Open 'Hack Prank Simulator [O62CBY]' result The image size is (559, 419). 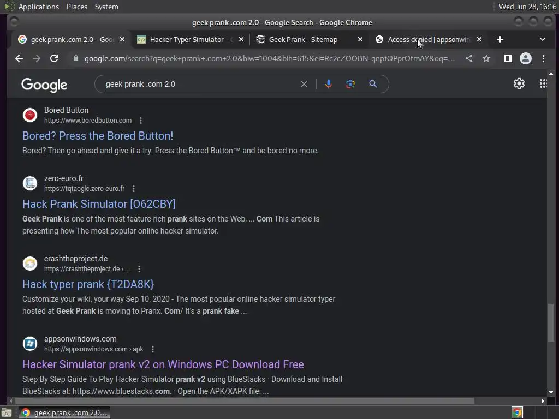click(x=99, y=204)
